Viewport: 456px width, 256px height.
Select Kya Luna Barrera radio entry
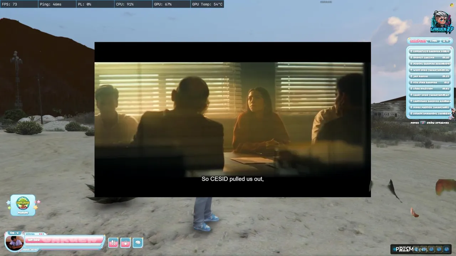(430, 82)
